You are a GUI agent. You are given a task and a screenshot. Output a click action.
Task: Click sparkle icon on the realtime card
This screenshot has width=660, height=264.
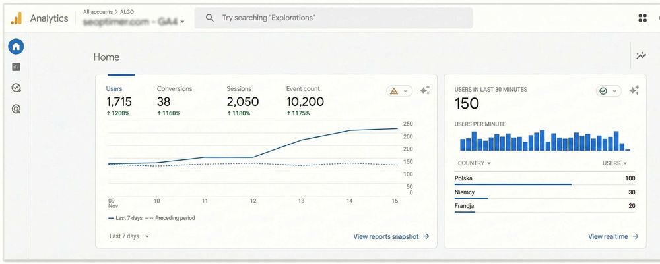click(x=634, y=91)
